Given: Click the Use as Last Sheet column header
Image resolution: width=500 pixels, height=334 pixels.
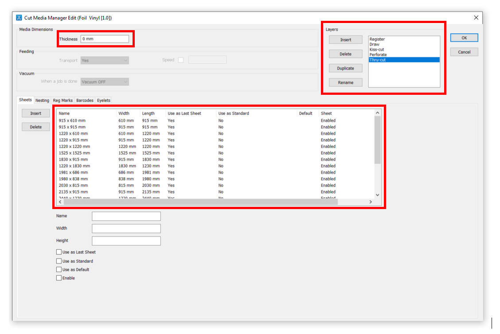Looking at the screenshot, I should [191, 113].
